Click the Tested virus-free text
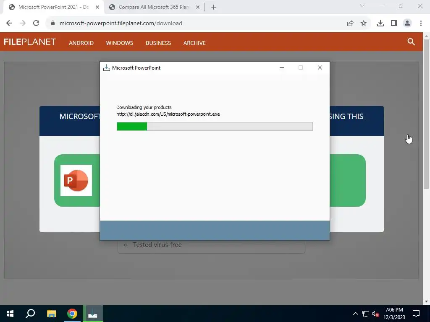The height and width of the screenshot is (322, 430). [x=157, y=245]
